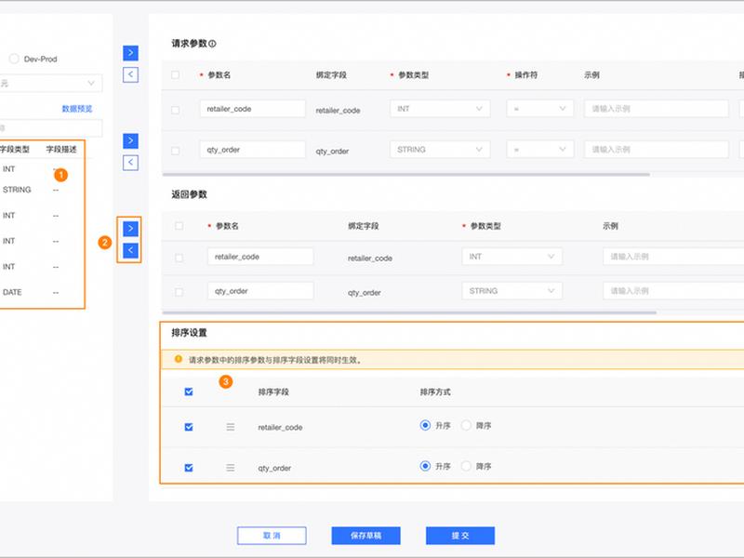Uncheck the select-all sort fields checkbox

(x=189, y=392)
